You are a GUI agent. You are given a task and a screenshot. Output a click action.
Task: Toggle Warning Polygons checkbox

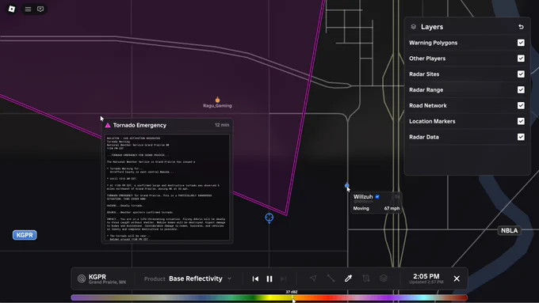[521, 43]
